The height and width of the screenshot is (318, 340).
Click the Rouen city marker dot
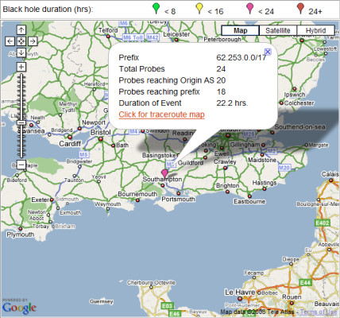pos(292,303)
